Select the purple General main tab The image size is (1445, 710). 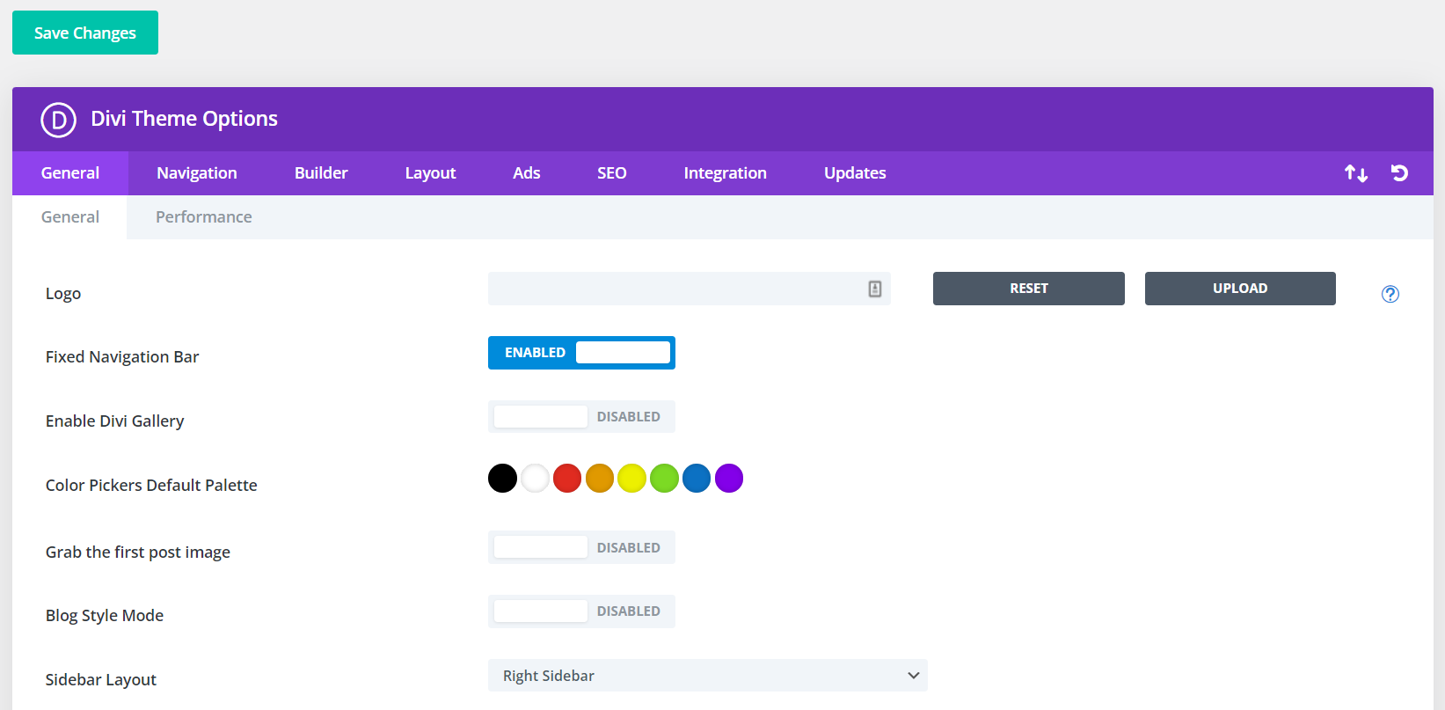pos(70,173)
